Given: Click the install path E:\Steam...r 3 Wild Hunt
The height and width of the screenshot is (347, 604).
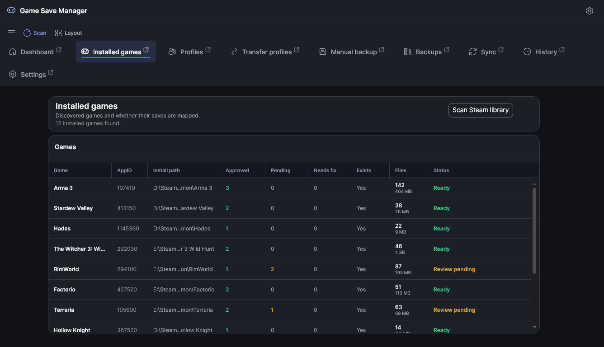Looking at the screenshot, I should click(184, 249).
